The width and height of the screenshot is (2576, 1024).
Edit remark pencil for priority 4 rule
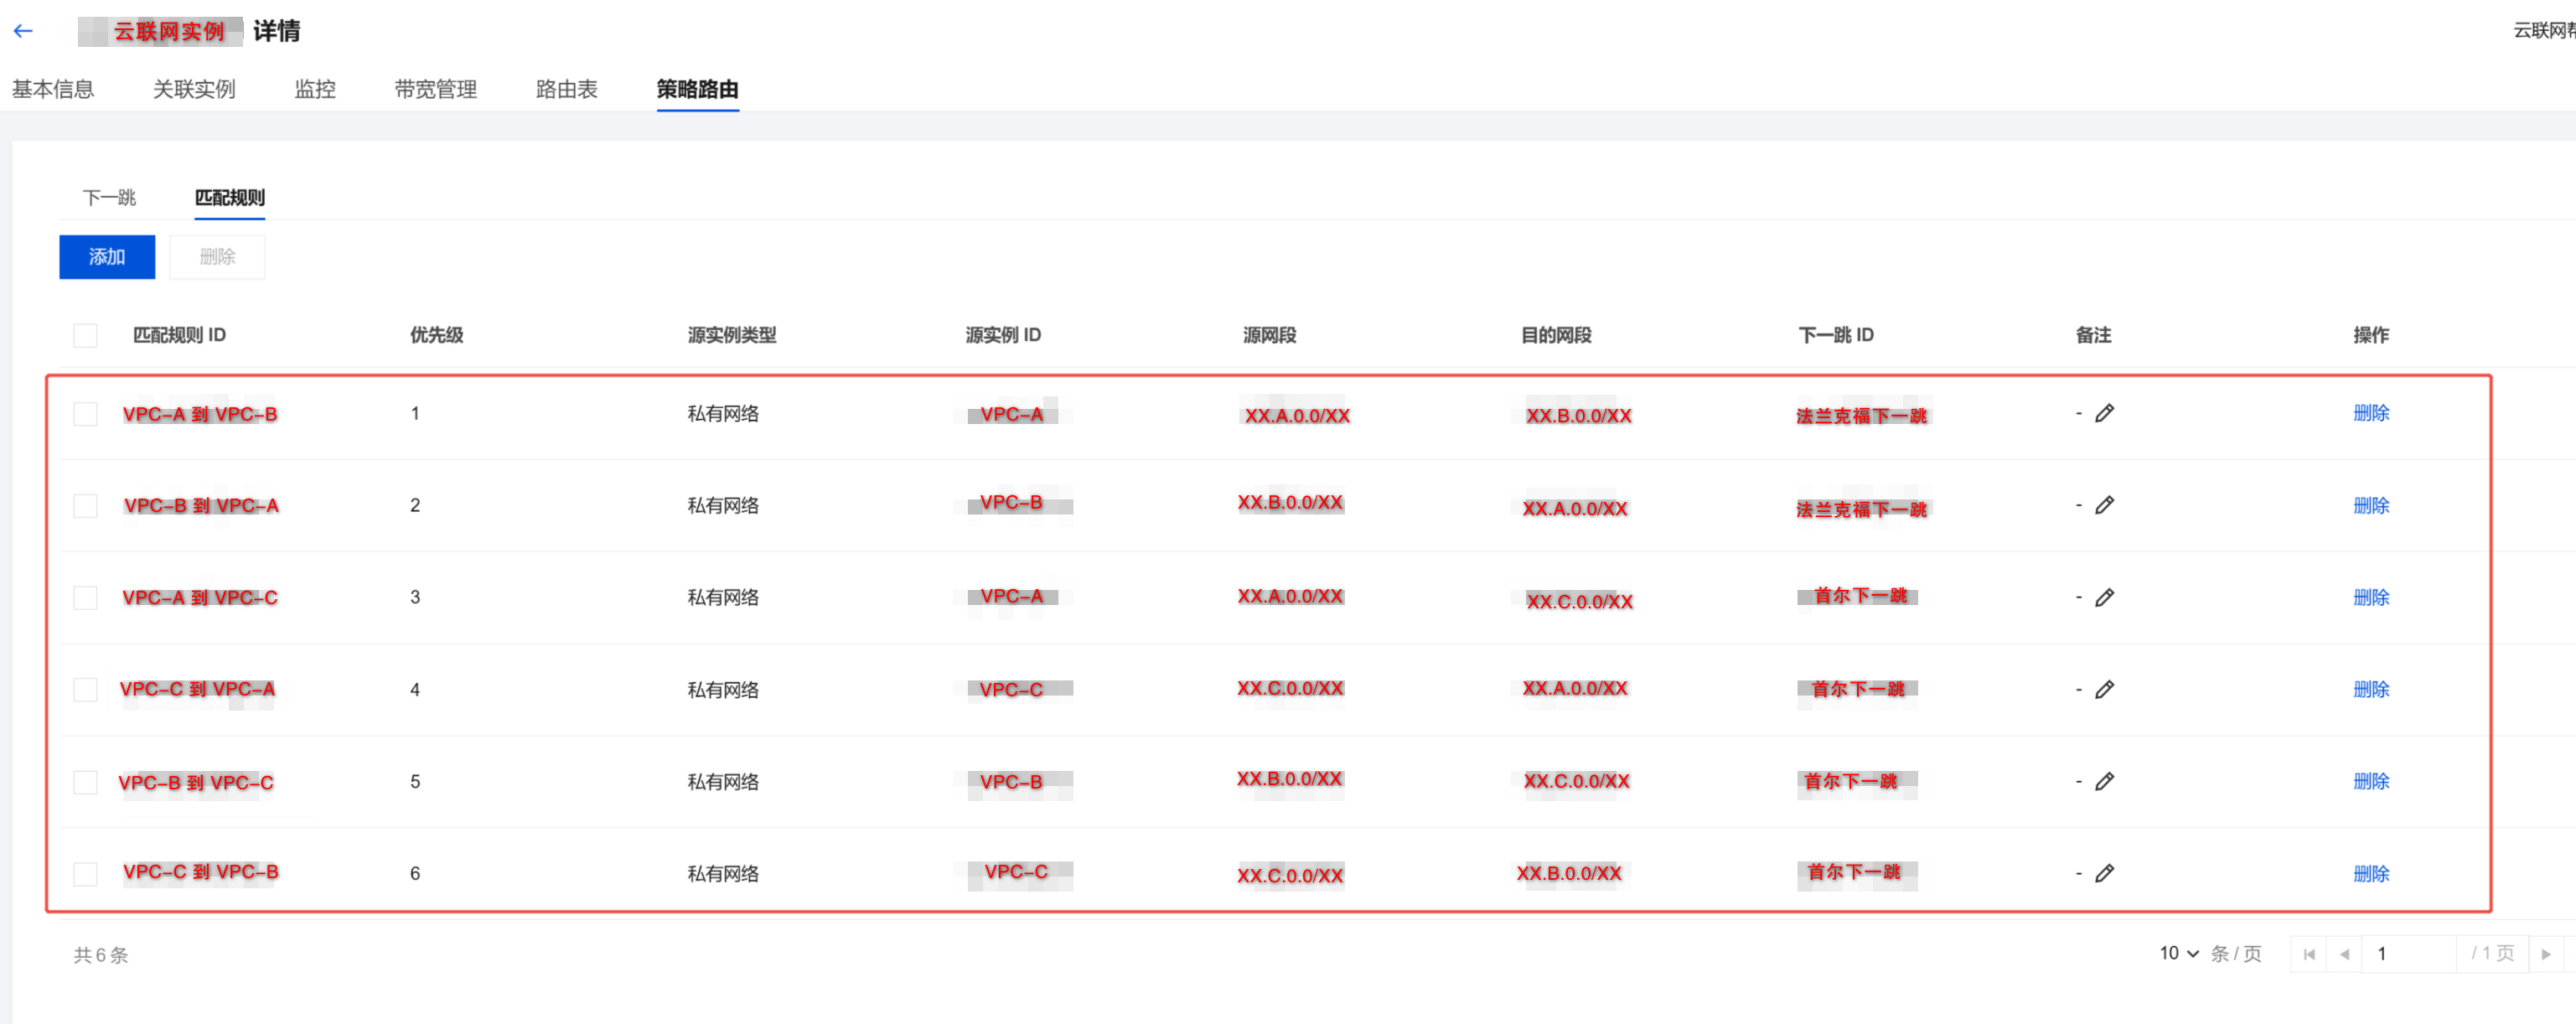pos(2104,689)
